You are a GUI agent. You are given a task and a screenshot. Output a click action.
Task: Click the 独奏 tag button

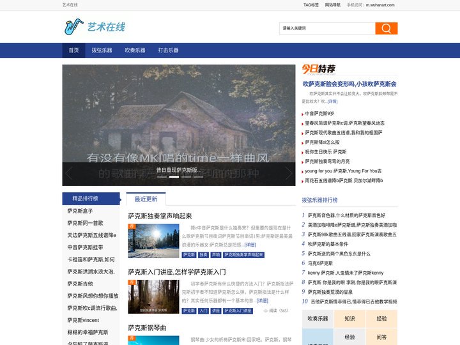pyautogui.click(x=203, y=255)
